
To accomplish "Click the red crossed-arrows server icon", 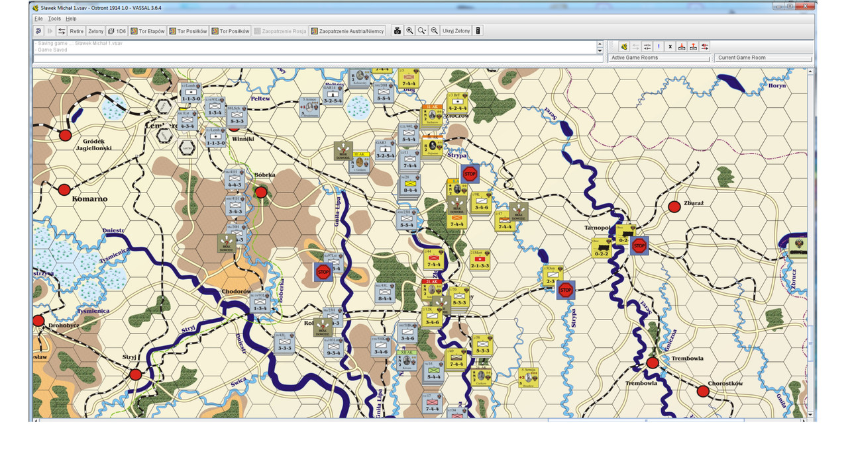I will point(705,47).
